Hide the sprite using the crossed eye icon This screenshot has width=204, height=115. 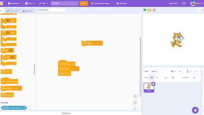(157, 78)
